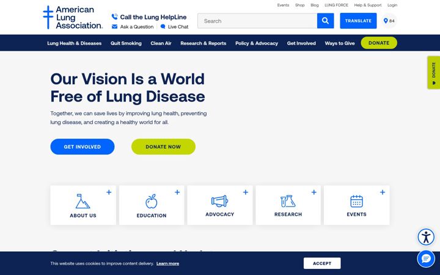Click the ADVOCACY card label
The width and height of the screenshot is (440, 275).
pos(220,215)
